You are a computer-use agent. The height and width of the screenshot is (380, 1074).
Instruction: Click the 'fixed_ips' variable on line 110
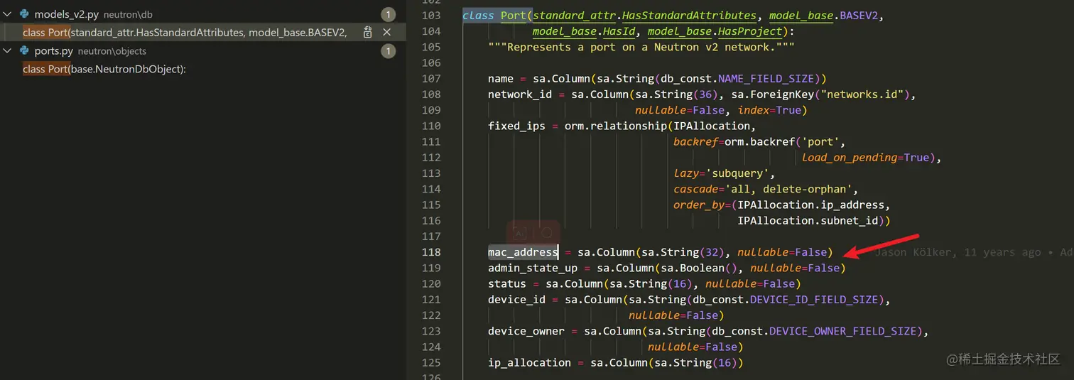pyautogui.click(x=516, y=126)
